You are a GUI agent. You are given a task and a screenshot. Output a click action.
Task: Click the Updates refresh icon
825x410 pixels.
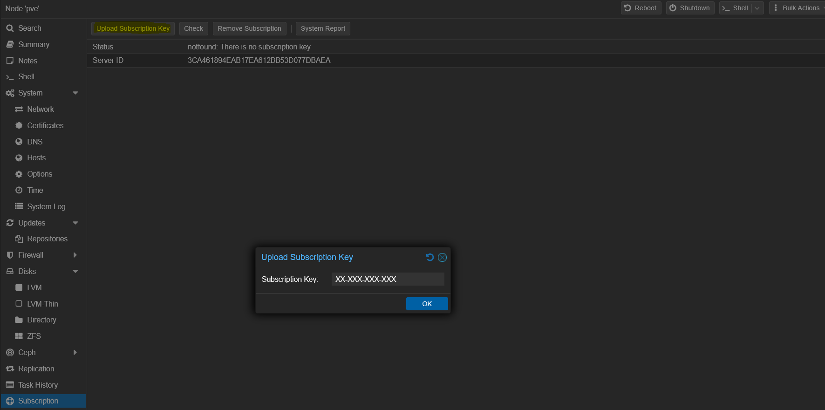point(10,223)
